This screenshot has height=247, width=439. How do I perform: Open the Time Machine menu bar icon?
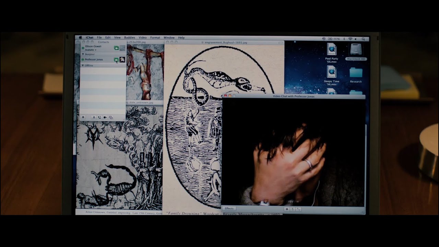(324, 39)
